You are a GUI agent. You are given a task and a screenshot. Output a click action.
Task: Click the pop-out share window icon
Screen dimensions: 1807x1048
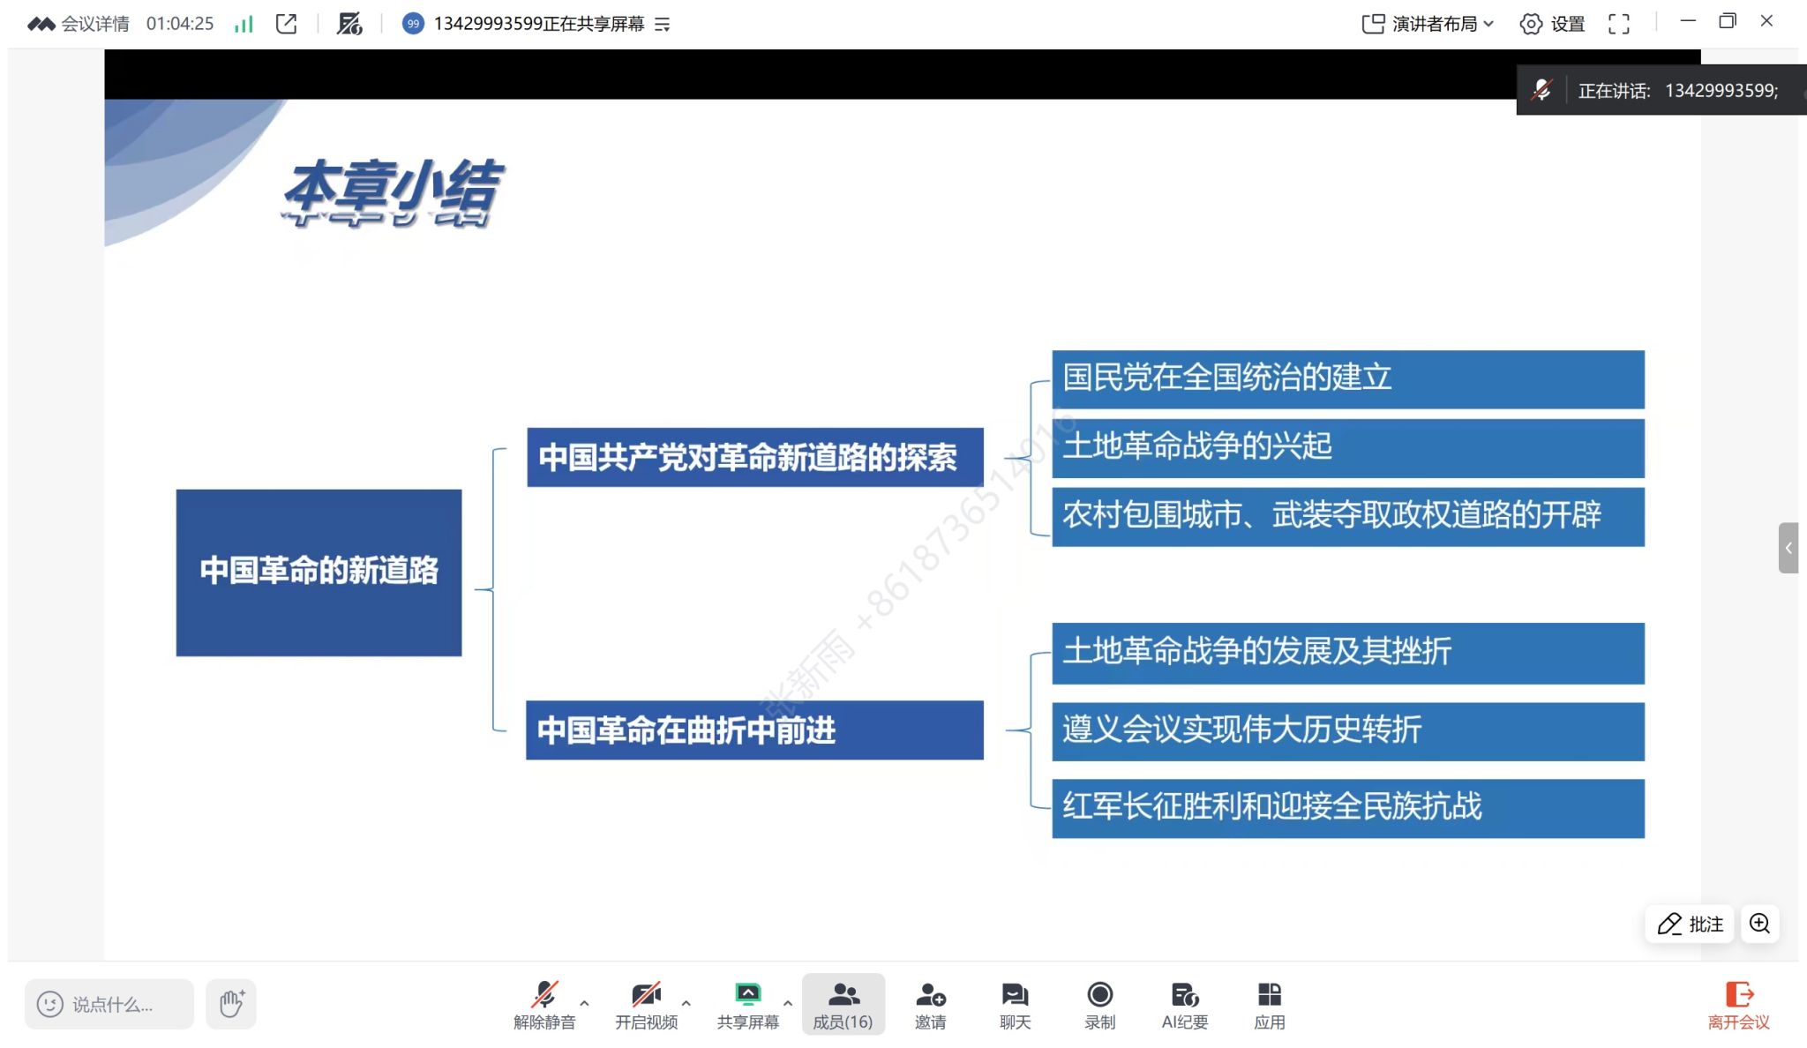tap(286, 24)
